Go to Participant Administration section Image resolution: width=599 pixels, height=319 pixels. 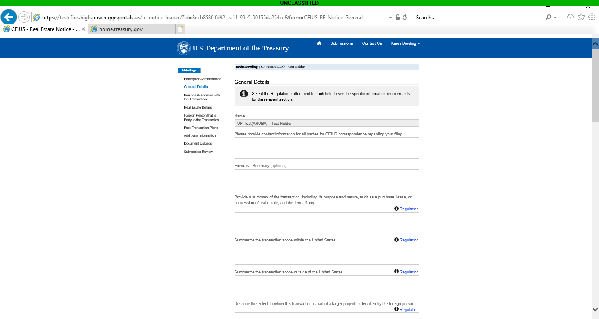(x=203, y=79)
